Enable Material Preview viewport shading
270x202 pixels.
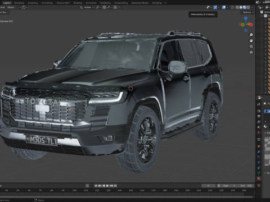coord(245,7)
